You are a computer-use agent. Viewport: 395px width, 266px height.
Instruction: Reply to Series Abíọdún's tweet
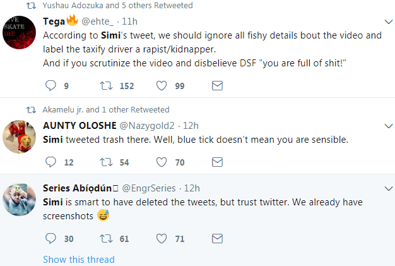tap(52, 238)
